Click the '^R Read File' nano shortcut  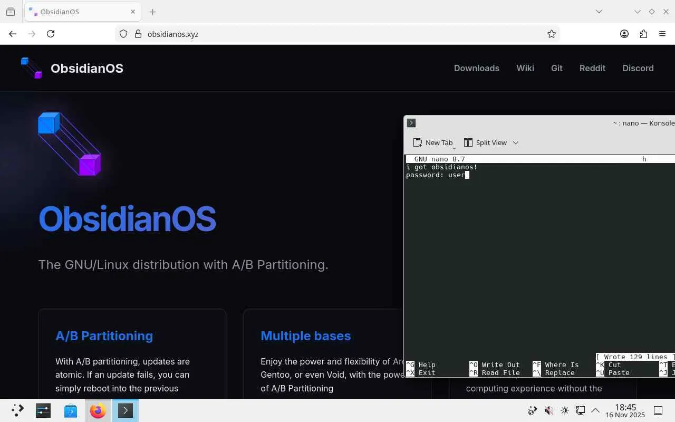(495, 373)
